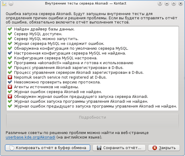Maximize window with title bar up-arrow button

(174, 4)
